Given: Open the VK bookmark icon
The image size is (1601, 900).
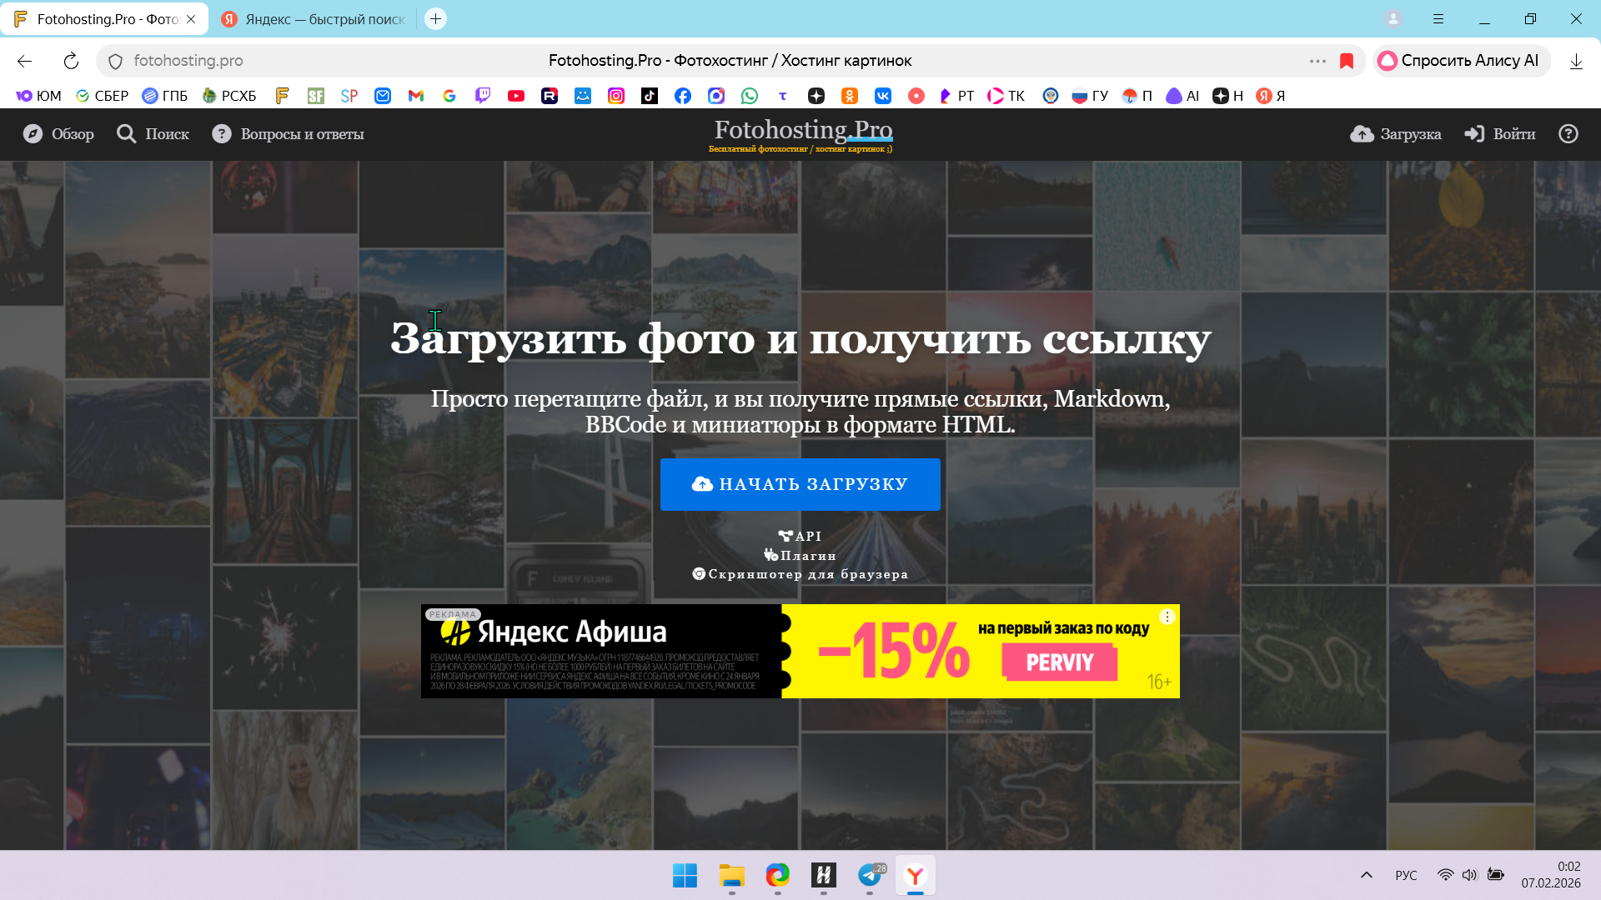Looking at the screenshot, I should [x=883, y=96].
